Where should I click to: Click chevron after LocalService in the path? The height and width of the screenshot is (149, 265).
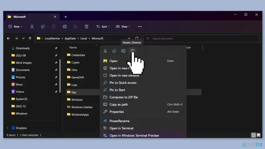[62, 38]
